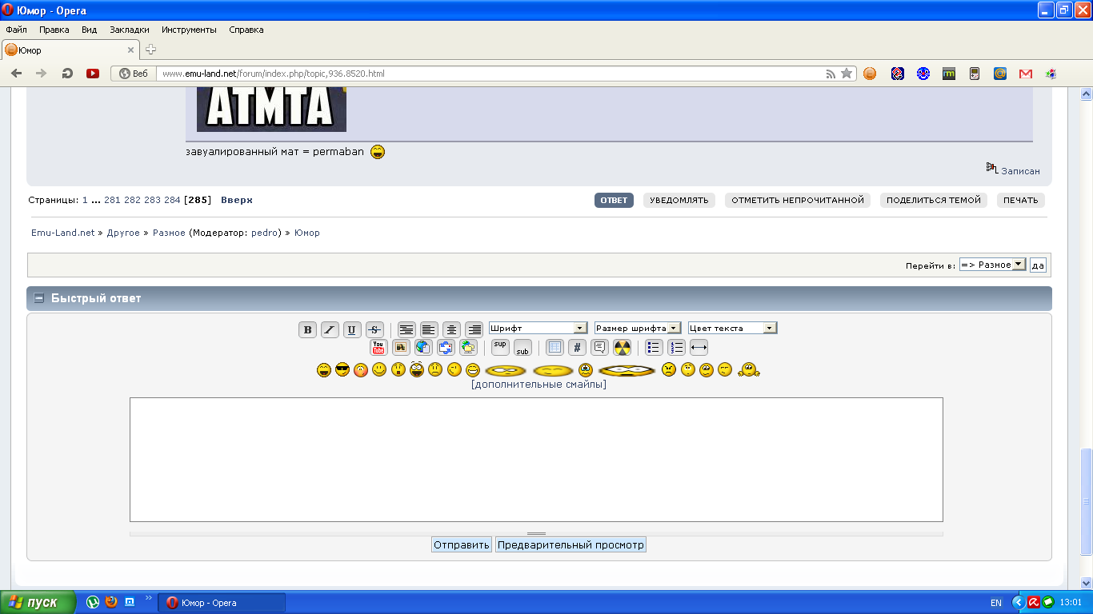The height and width of the screenshot is (614, 1093).
Task: Insert a table using table icon
Action: 555,348
